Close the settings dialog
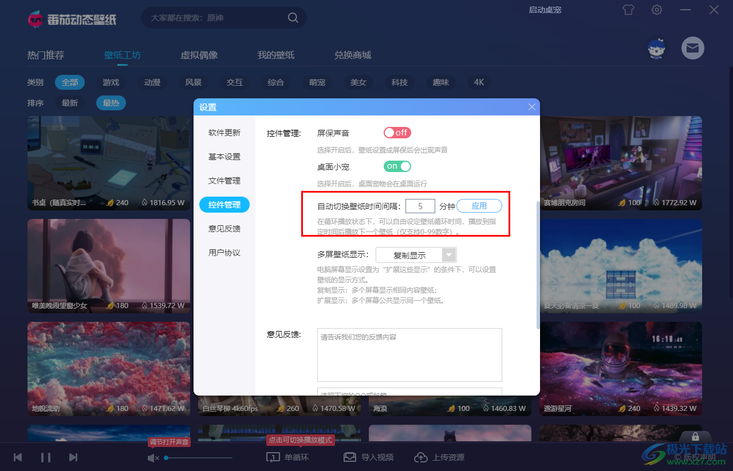The width and height of the screenshot is (733, 471). 532,107
